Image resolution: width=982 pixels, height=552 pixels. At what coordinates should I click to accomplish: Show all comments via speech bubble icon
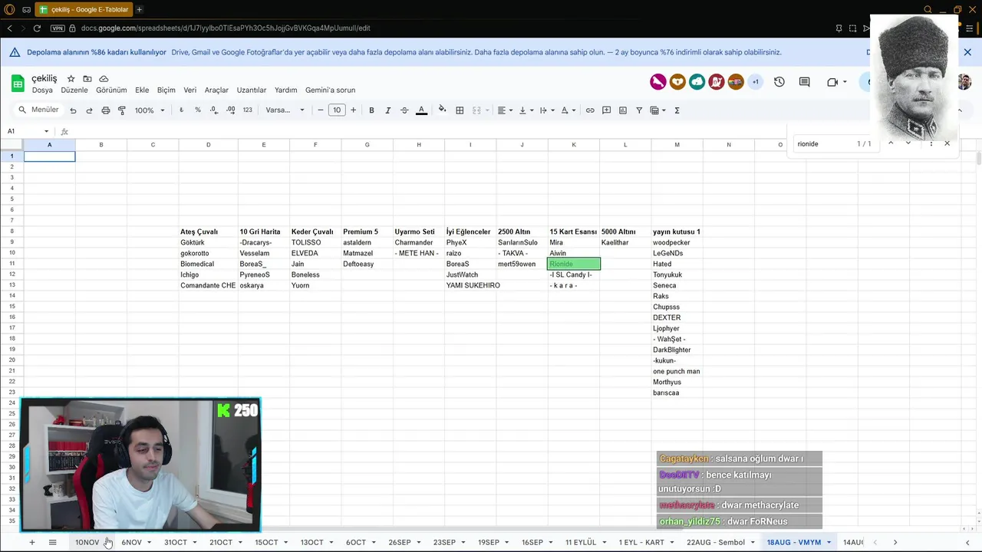(804, 82)
